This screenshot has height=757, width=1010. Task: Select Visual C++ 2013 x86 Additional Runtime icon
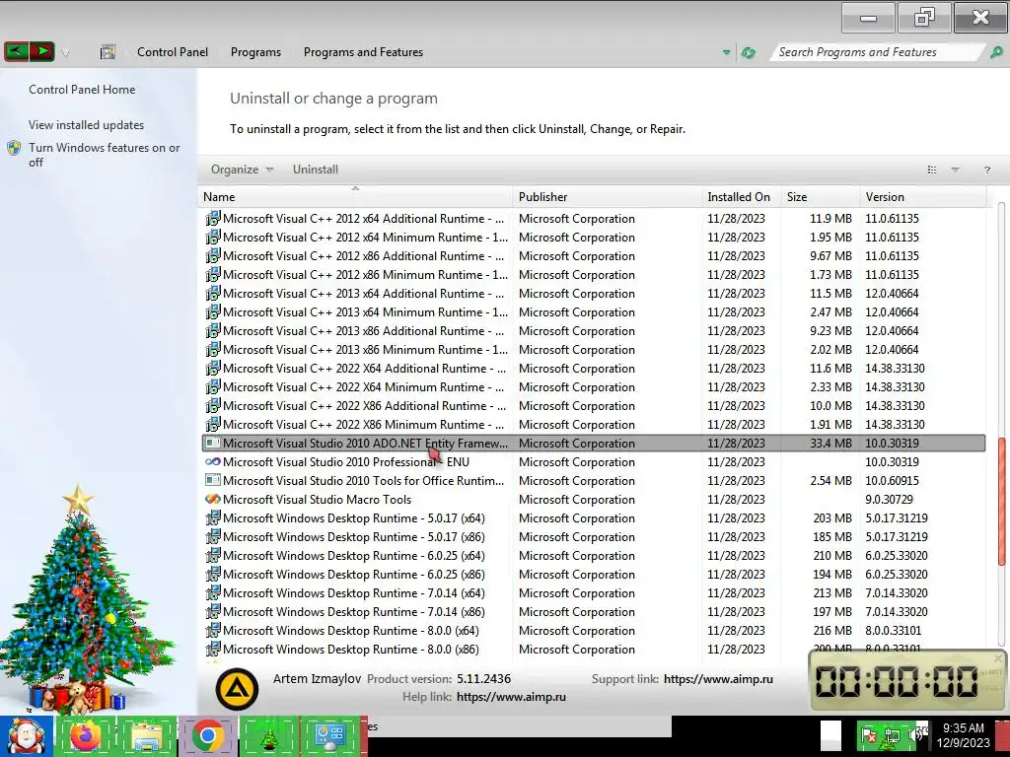pos(213,330)
